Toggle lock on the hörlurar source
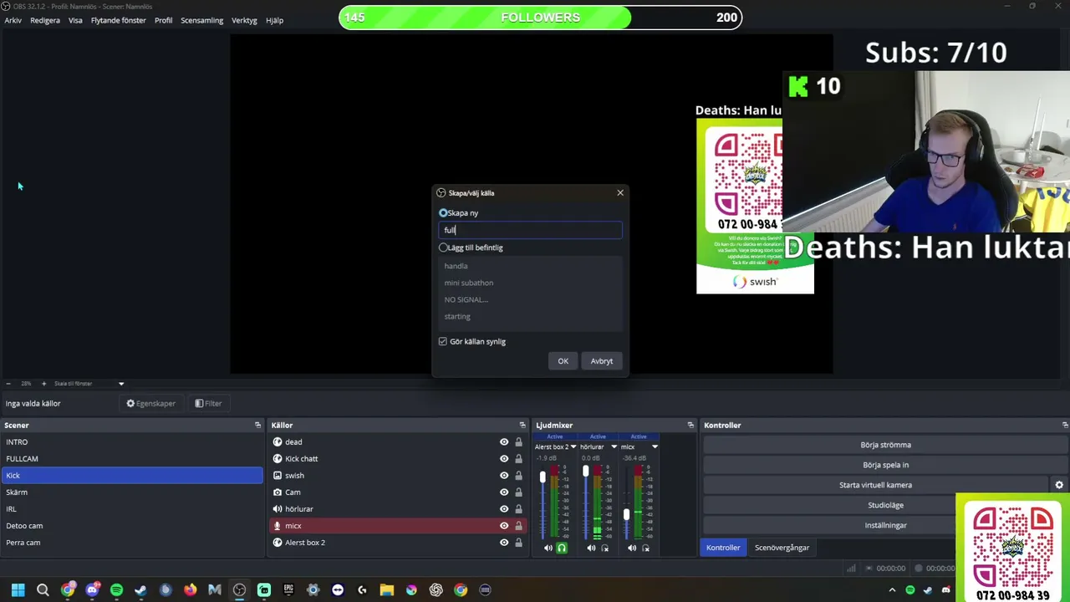This screenshot has width=1070, height=602. click(x=518, y=509)
